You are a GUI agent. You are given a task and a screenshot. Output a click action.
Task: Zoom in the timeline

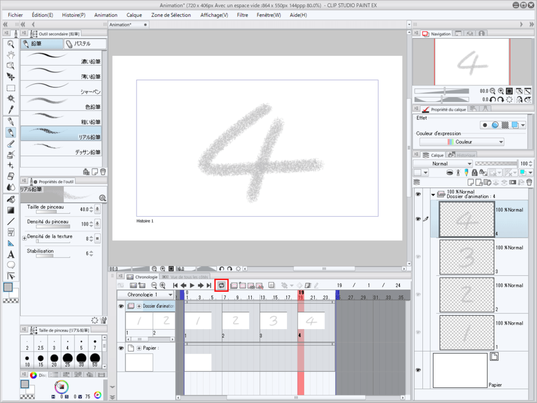click(x=163, y=285)
